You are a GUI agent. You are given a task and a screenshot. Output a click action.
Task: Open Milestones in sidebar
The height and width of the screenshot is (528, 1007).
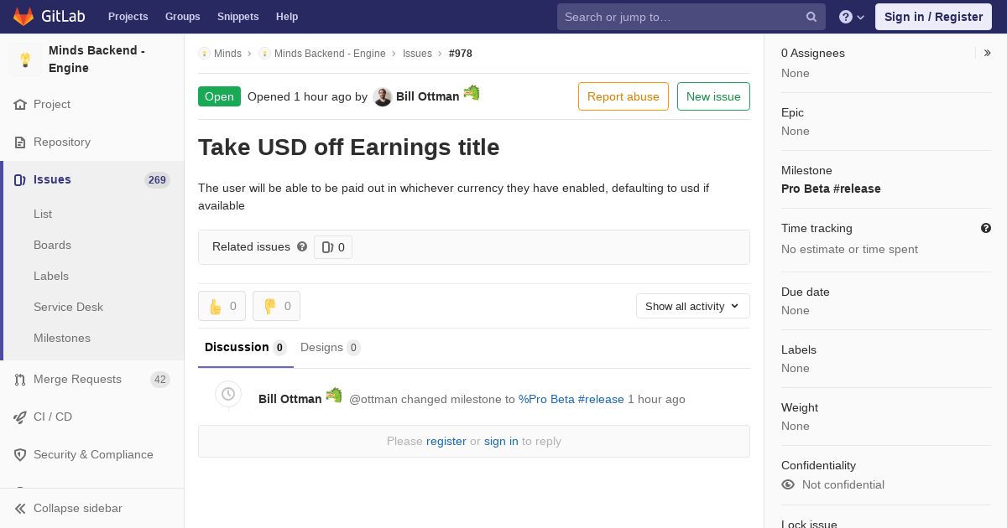[x=62, y=338]
